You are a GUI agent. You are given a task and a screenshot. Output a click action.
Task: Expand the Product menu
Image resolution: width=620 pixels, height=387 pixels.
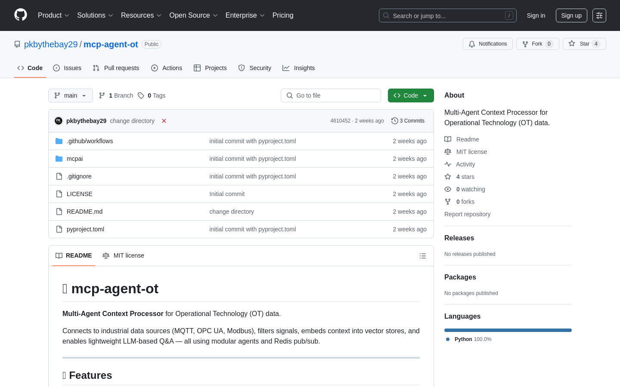point(53,15)
